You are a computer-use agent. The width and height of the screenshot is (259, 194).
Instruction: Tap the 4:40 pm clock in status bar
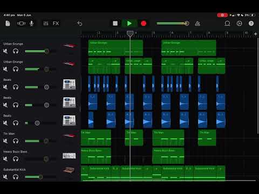point(9,15)
